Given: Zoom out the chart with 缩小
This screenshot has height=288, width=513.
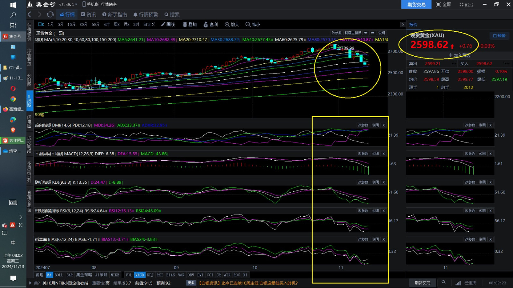Looking at the screenshot, I should click(253, 24).
